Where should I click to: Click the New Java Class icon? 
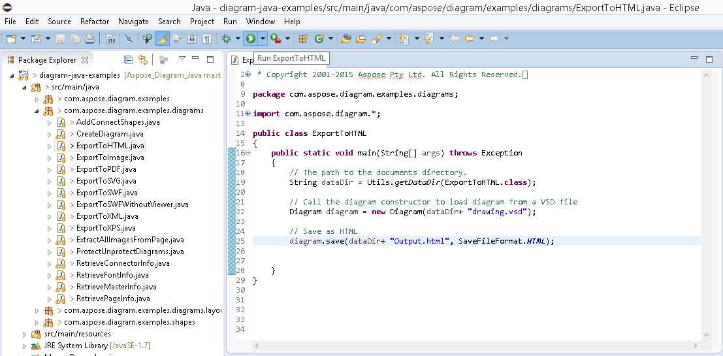(x=319, y=39)
